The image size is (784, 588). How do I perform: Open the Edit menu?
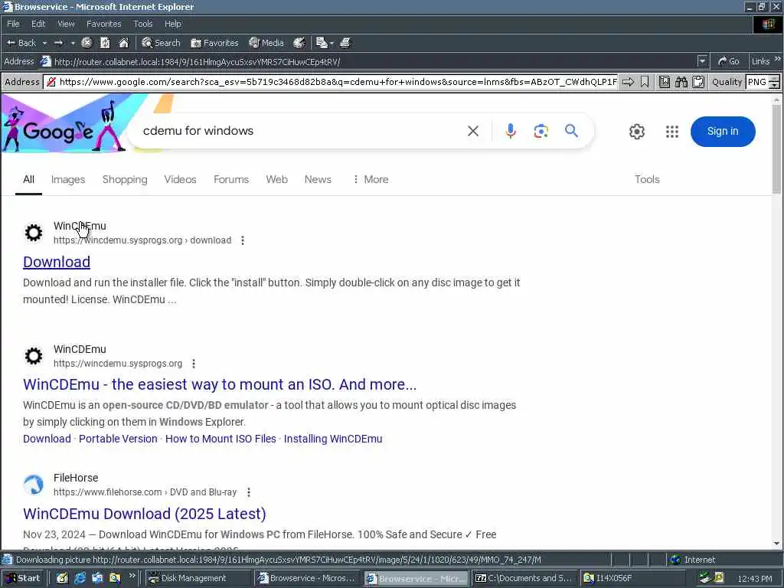tap(38, 24)
